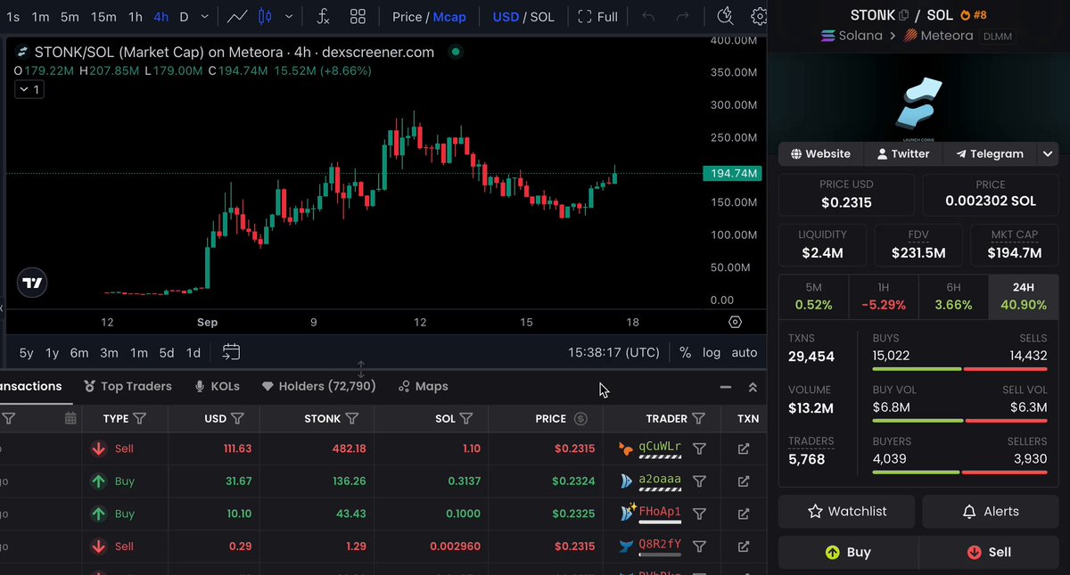Image resolution: width=1070 pixels, height=575 pixels.
Task: Expand the chart style dropdown arrow
Action: click(x=289, y=16)
